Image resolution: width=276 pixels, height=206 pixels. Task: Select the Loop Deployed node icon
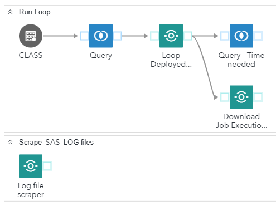(171, 36)
